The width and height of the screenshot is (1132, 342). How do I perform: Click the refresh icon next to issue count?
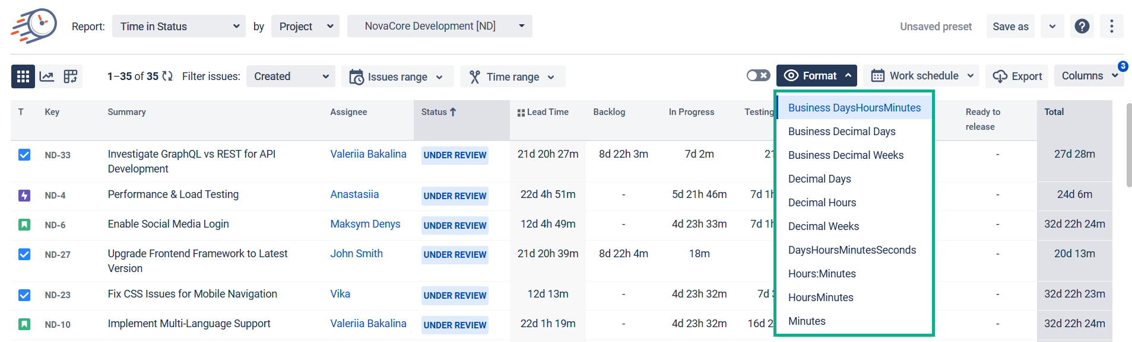(x=167, y=76)
